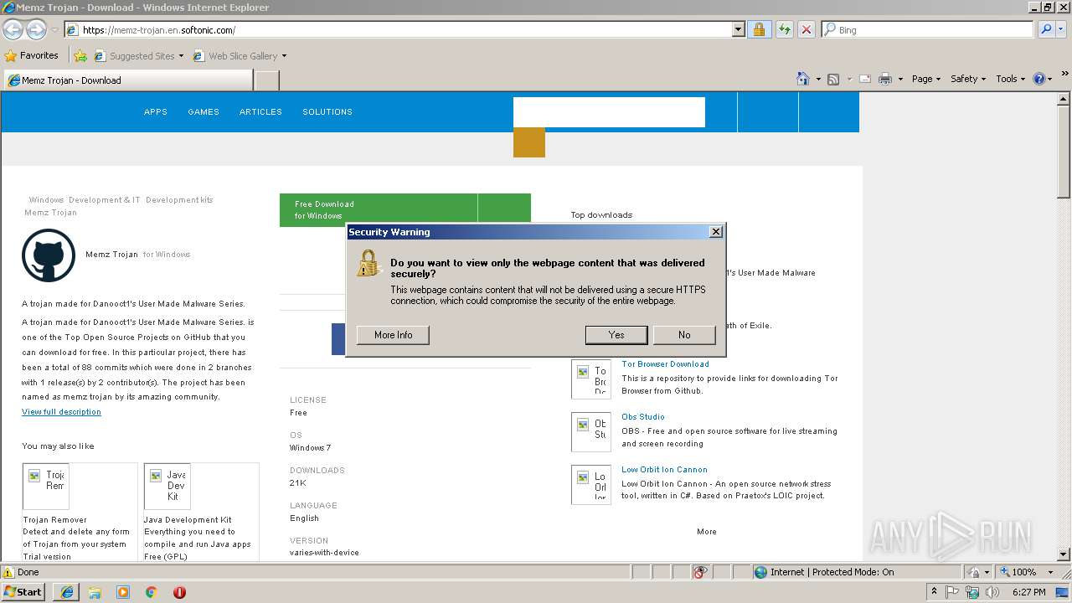Open the Home button dropdown arrow
Screen dimensions: 1072x603
coord(817,80)
